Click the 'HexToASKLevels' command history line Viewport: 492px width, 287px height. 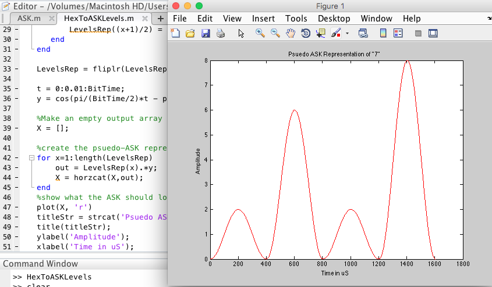[x=59, y=277]
